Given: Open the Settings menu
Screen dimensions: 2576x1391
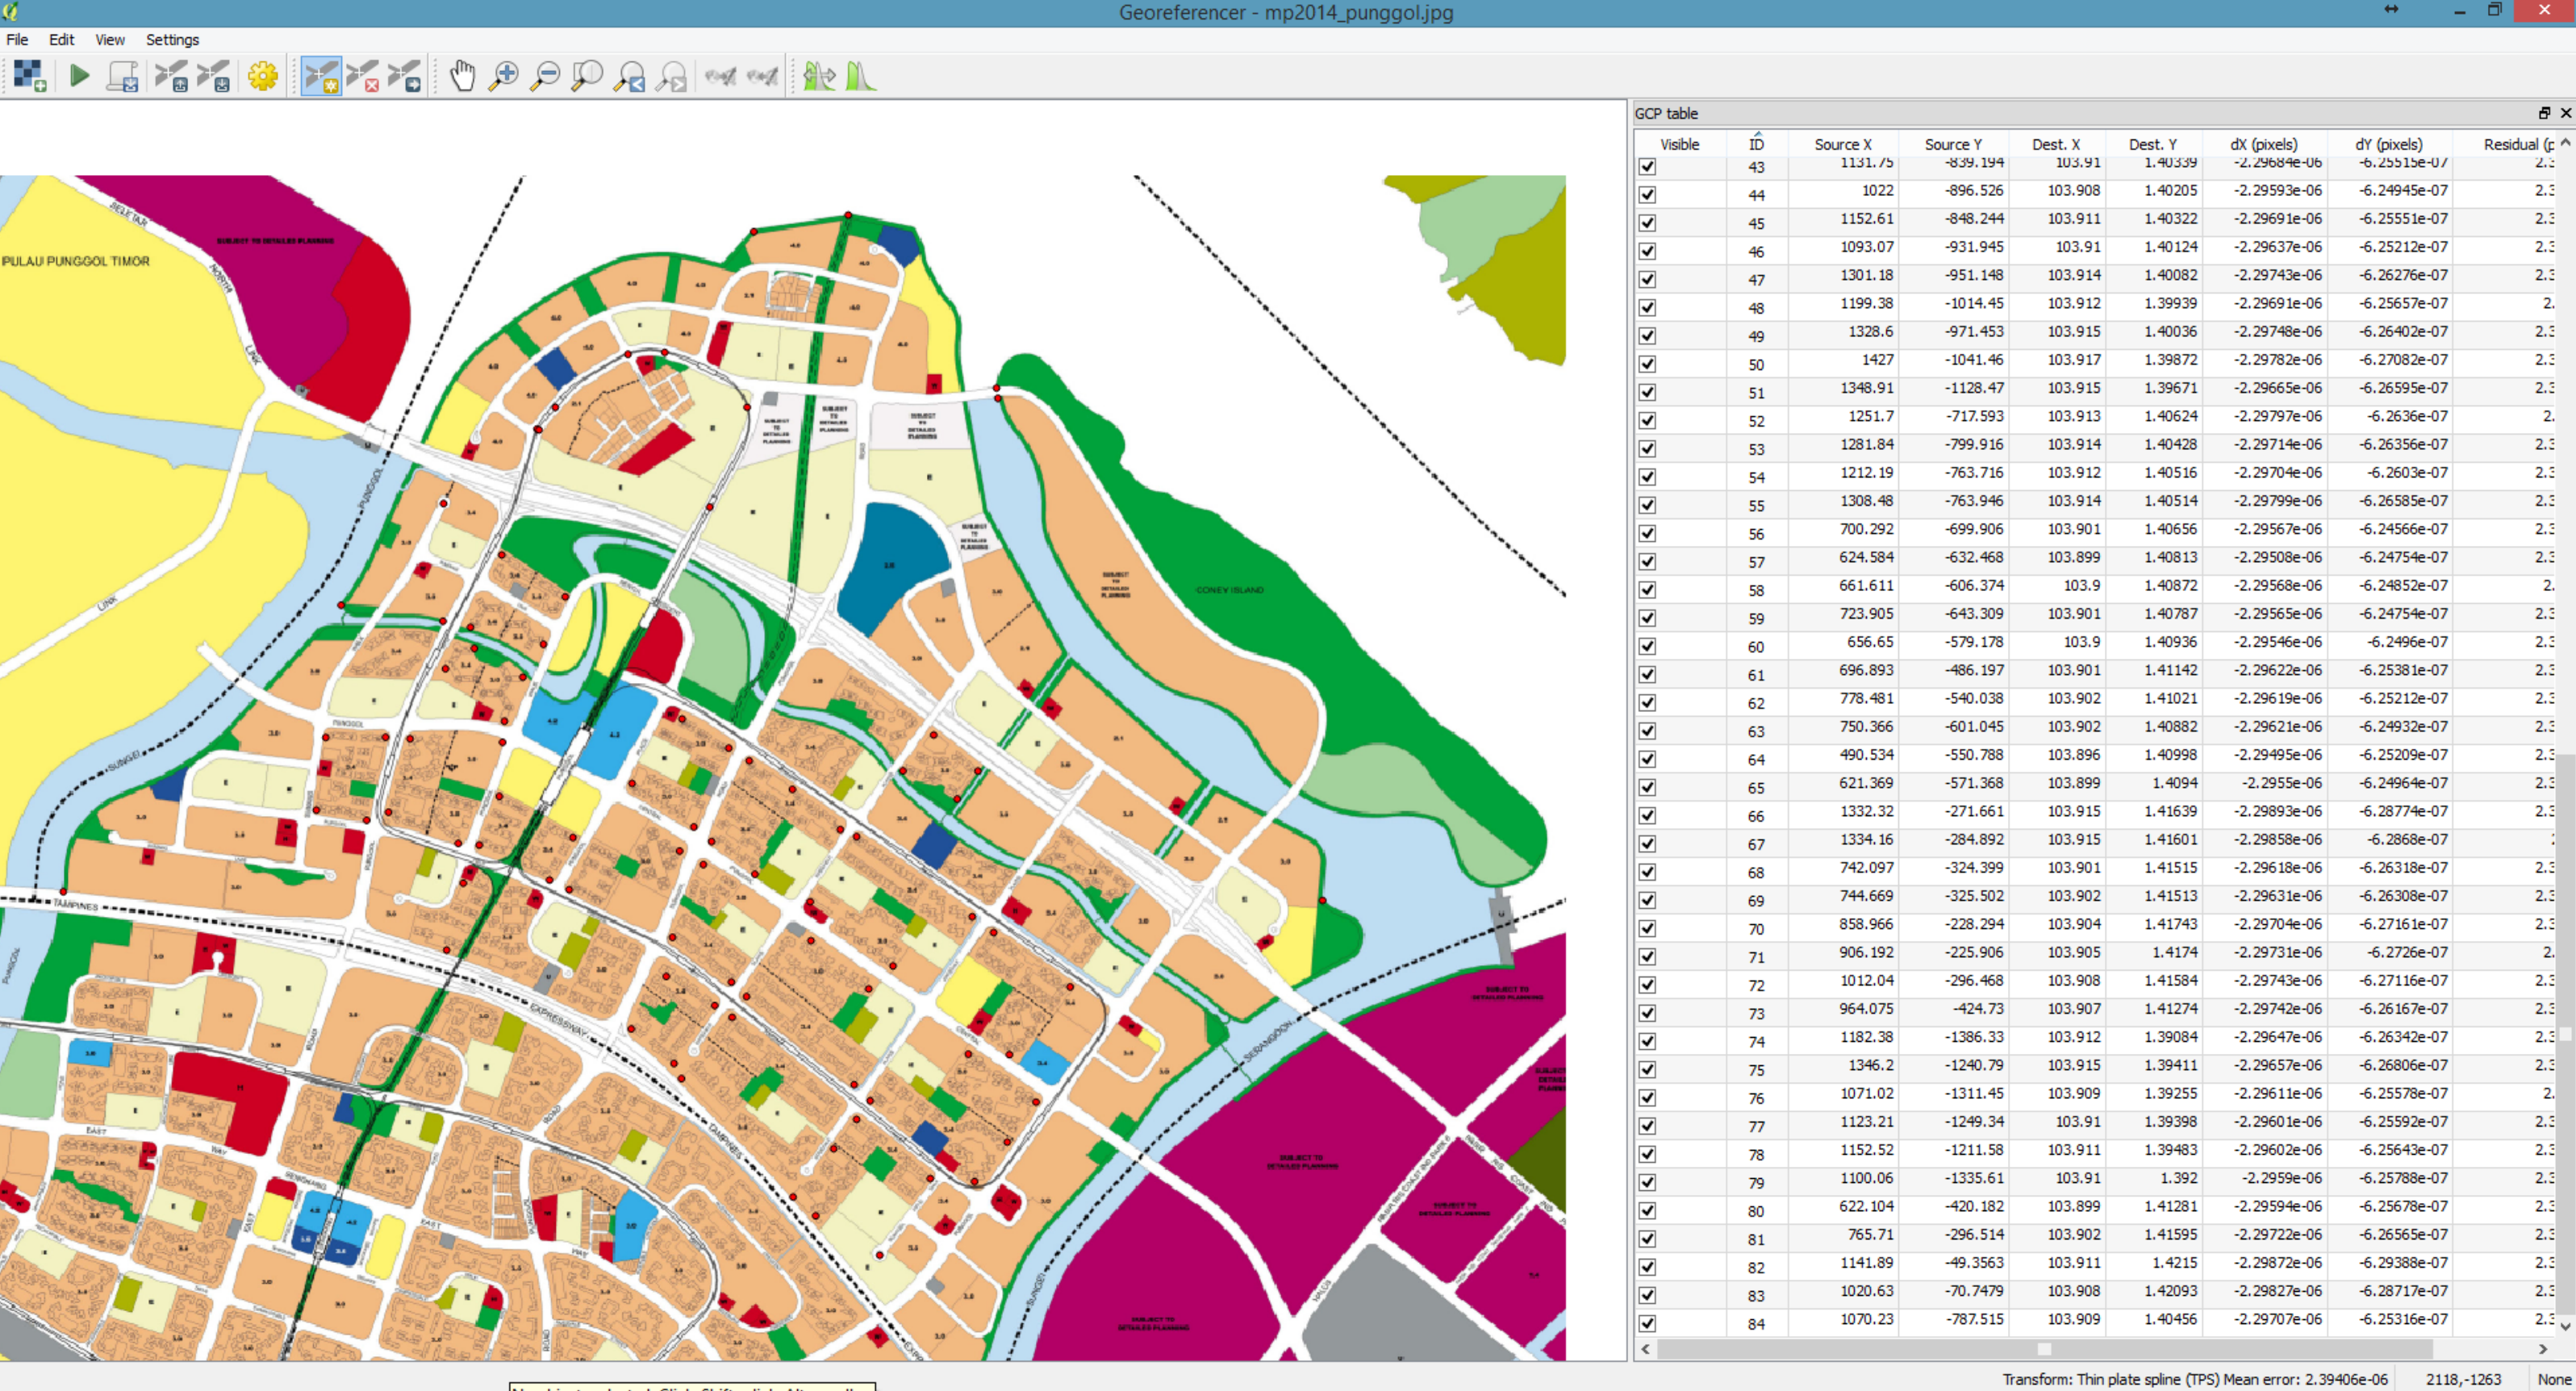Looking at the screenshot, I should [x=172, y=40].
